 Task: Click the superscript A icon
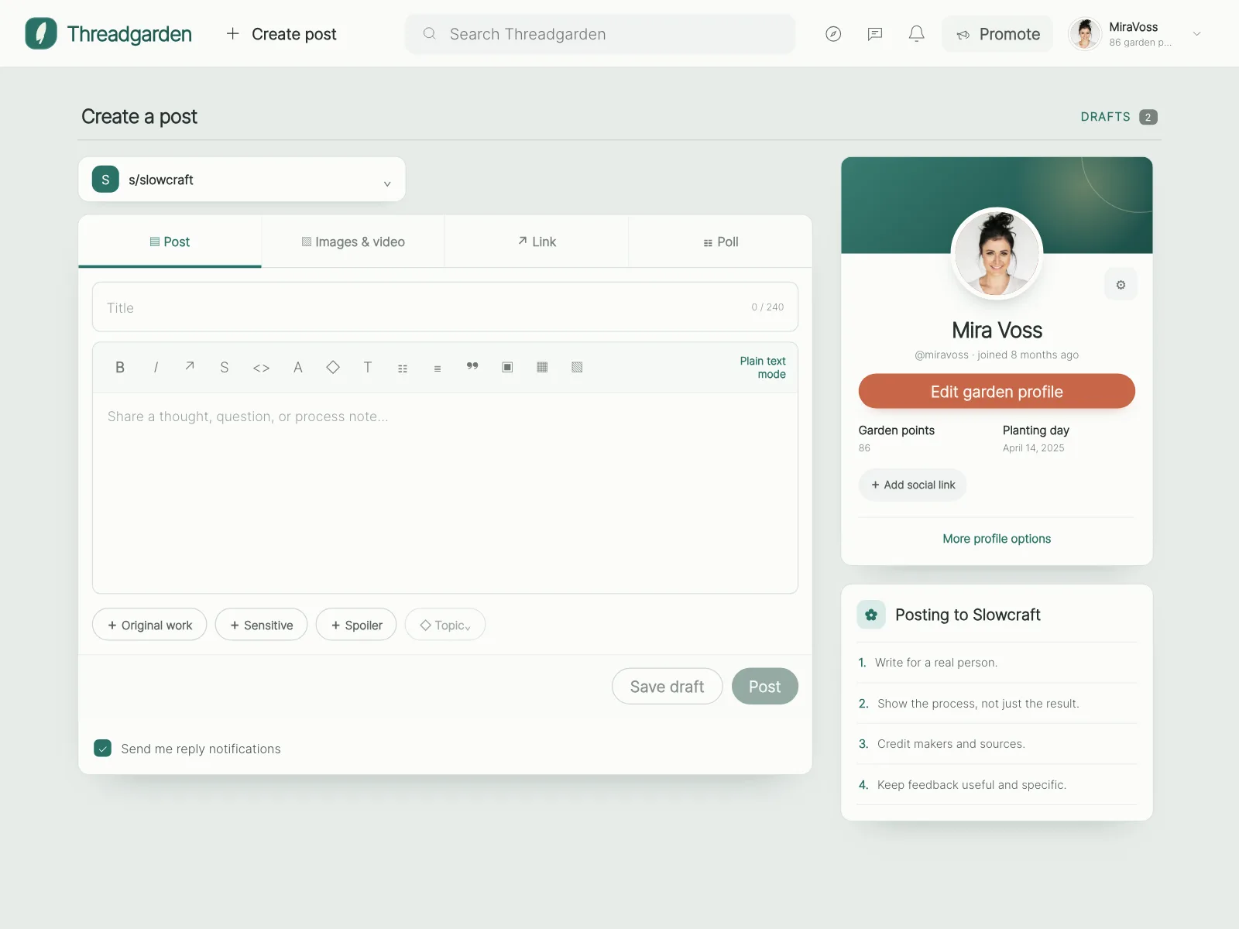pyautogui.click(x=297, y=368)
